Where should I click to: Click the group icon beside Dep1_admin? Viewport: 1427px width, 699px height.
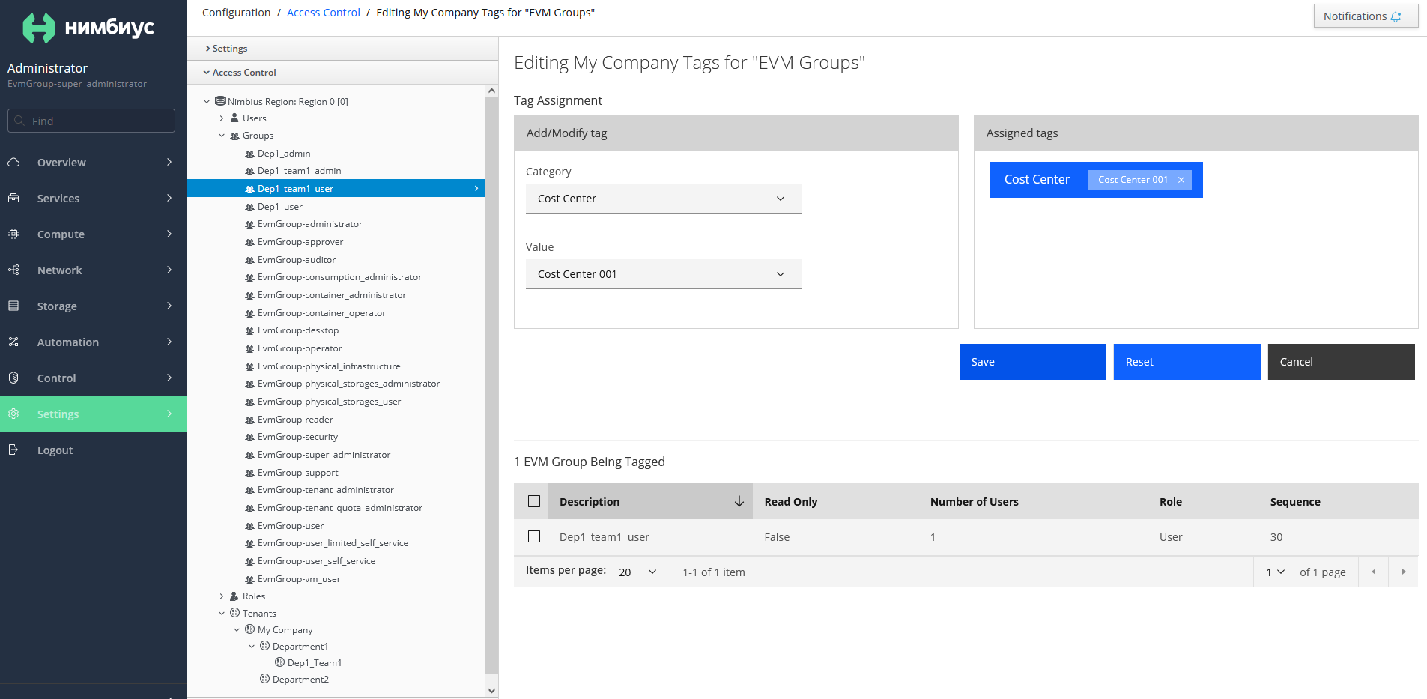(x=249, y=154)
